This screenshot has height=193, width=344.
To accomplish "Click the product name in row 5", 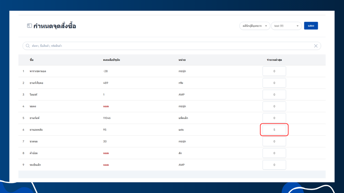I will 34,118.
